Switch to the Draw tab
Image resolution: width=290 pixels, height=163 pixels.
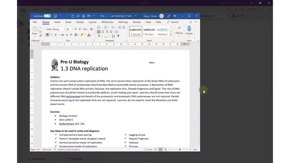(x=68, y=22)
